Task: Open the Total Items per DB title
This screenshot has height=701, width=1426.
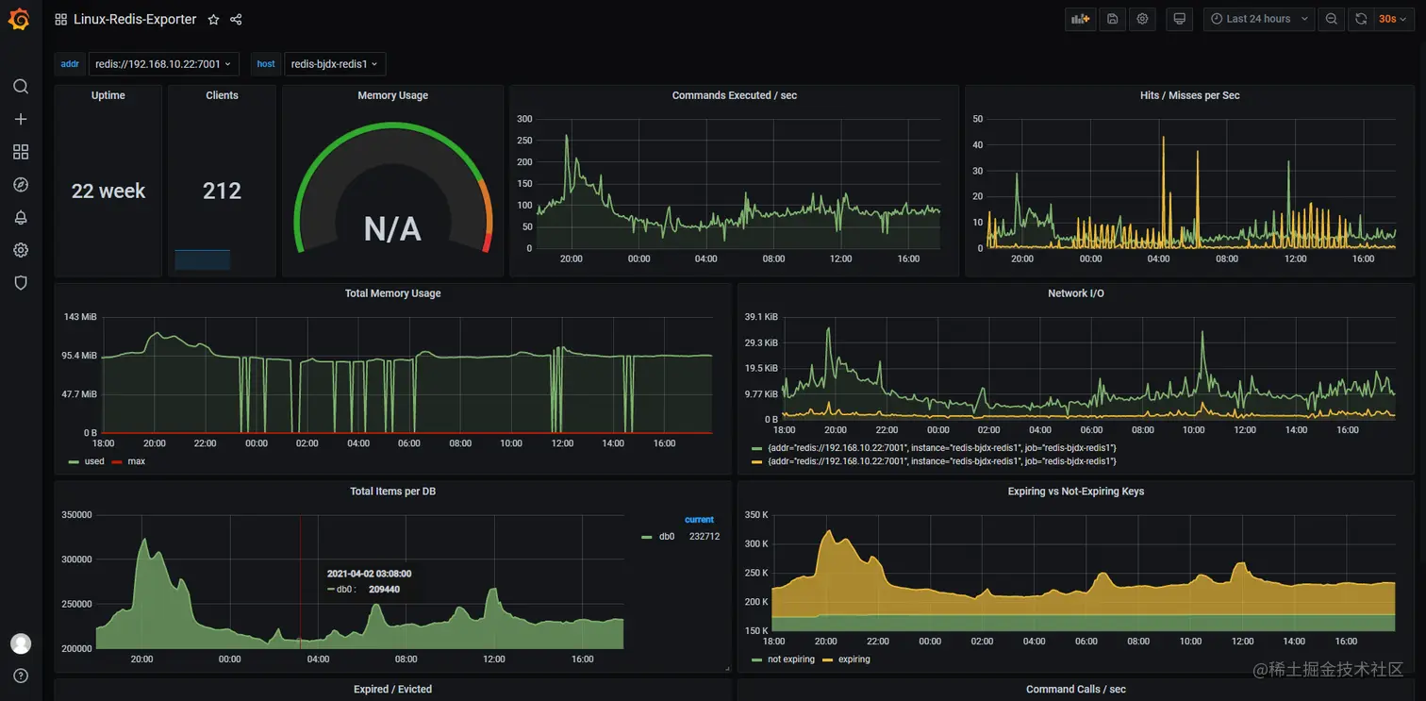Action: pos(392,492)
